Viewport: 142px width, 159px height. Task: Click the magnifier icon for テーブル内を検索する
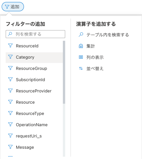tap(81, 34)
